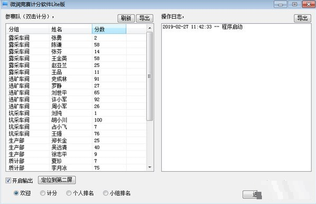Image resolution: width=316 pixels, height=204 pixels.
Task: Select the row for 王品
Action: point(76,72)
